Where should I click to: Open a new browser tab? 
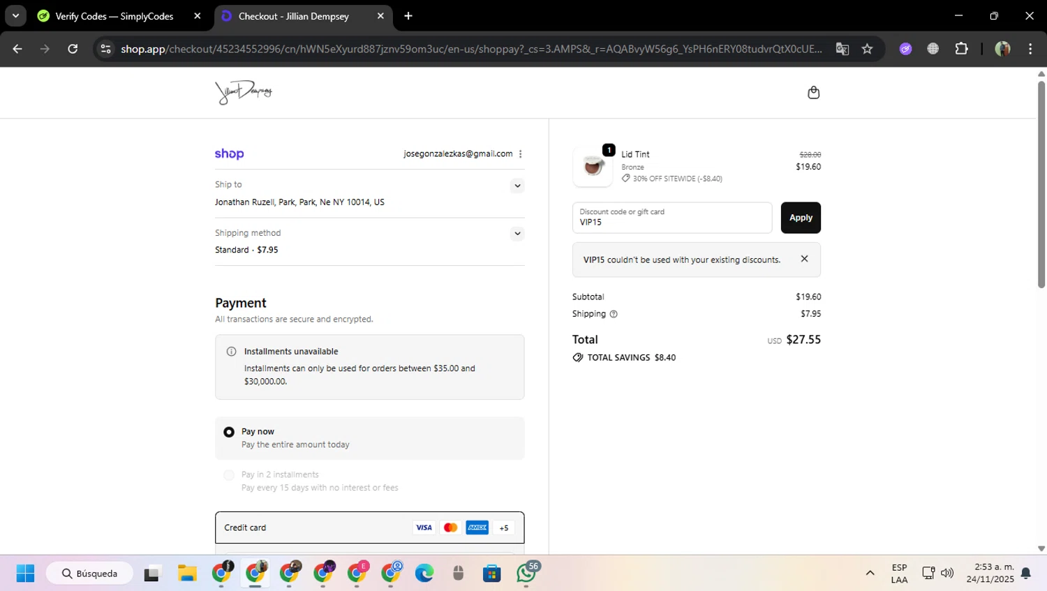[x=408, y=16]
